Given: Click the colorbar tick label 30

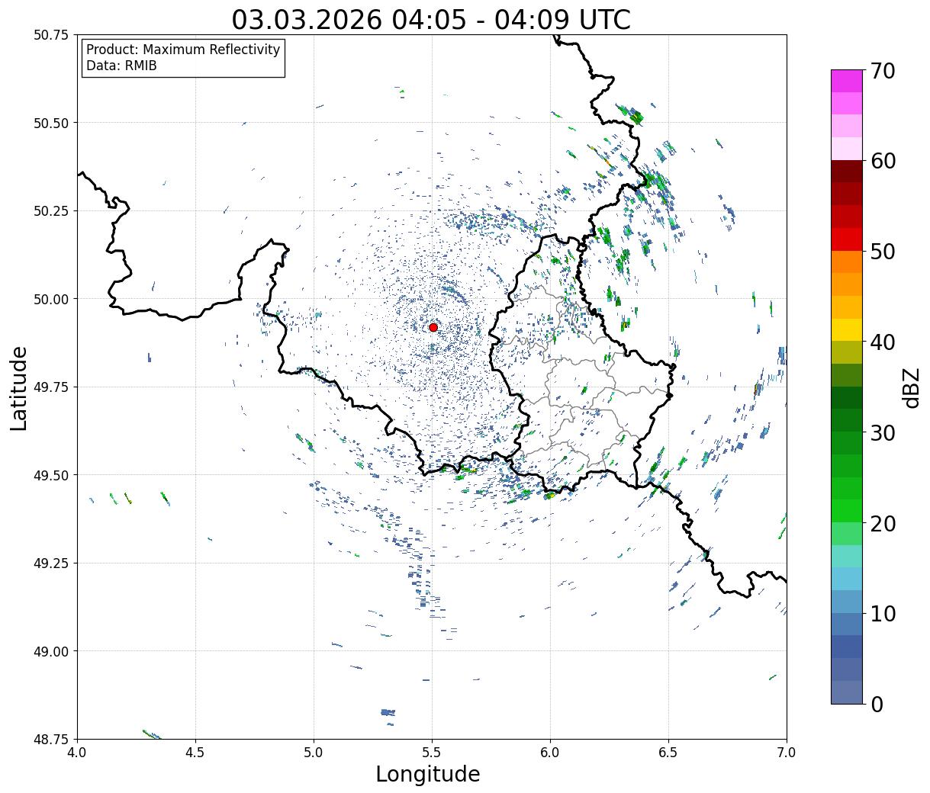Looking at the screenshot, I should [883, 432].
